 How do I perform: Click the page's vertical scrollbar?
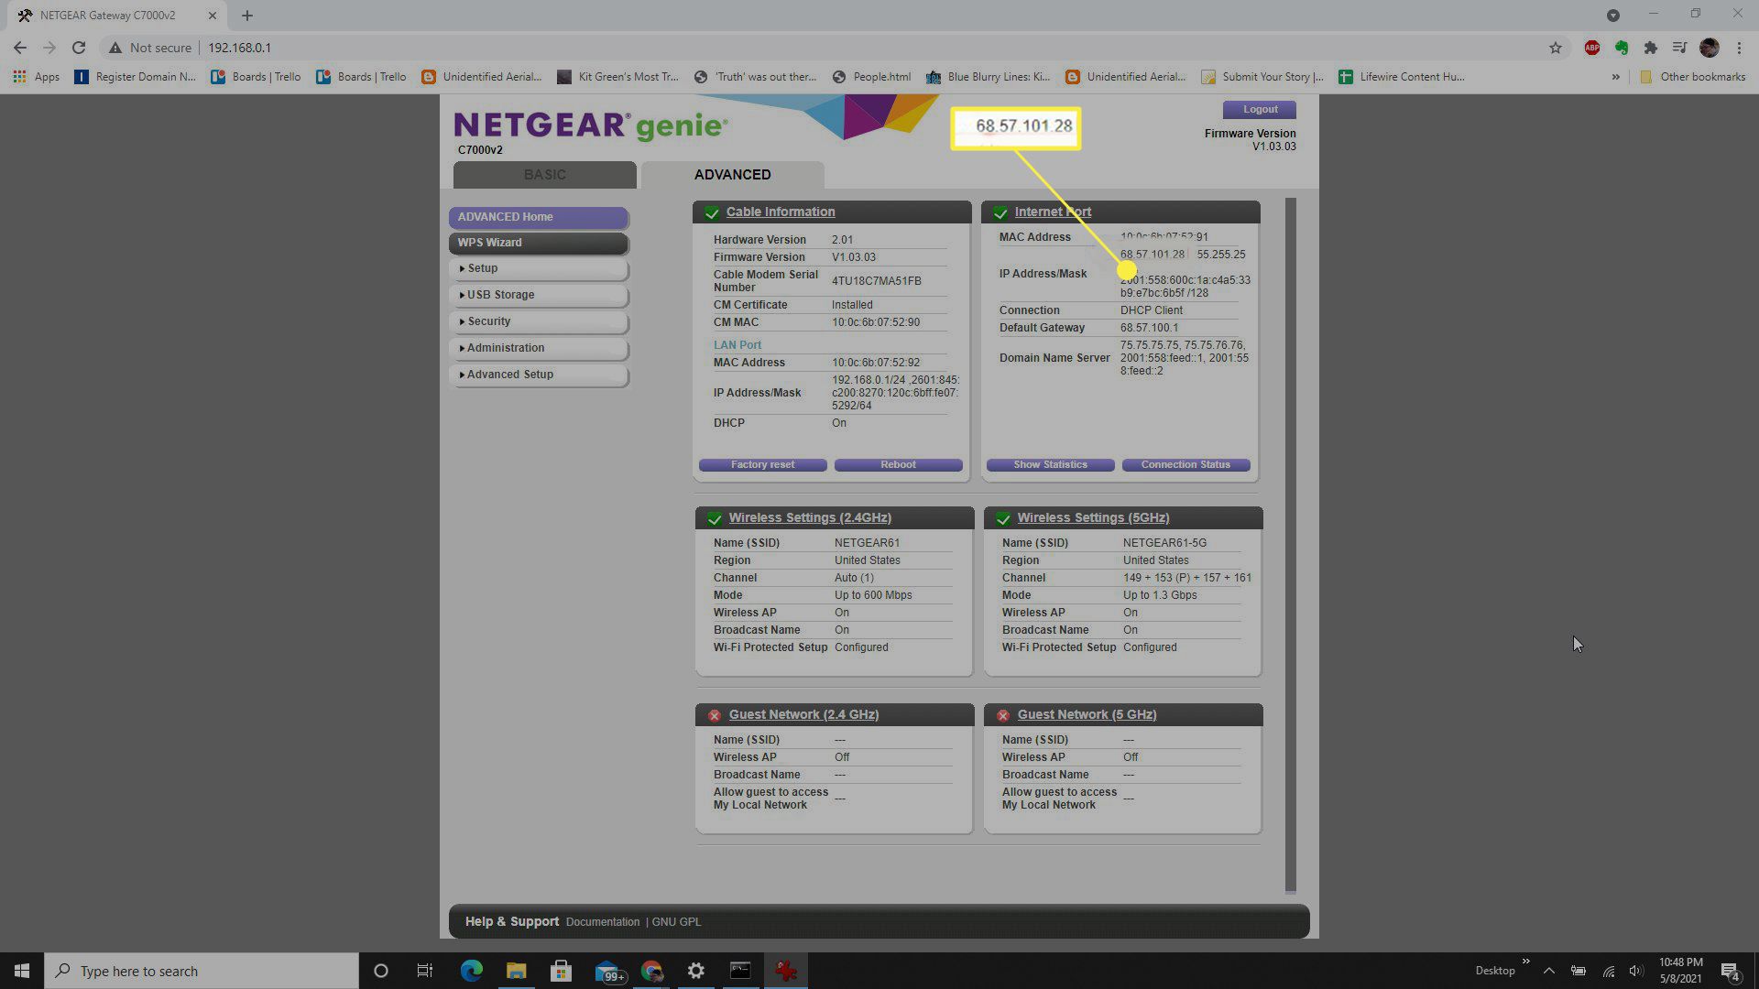pos(1290,545)
